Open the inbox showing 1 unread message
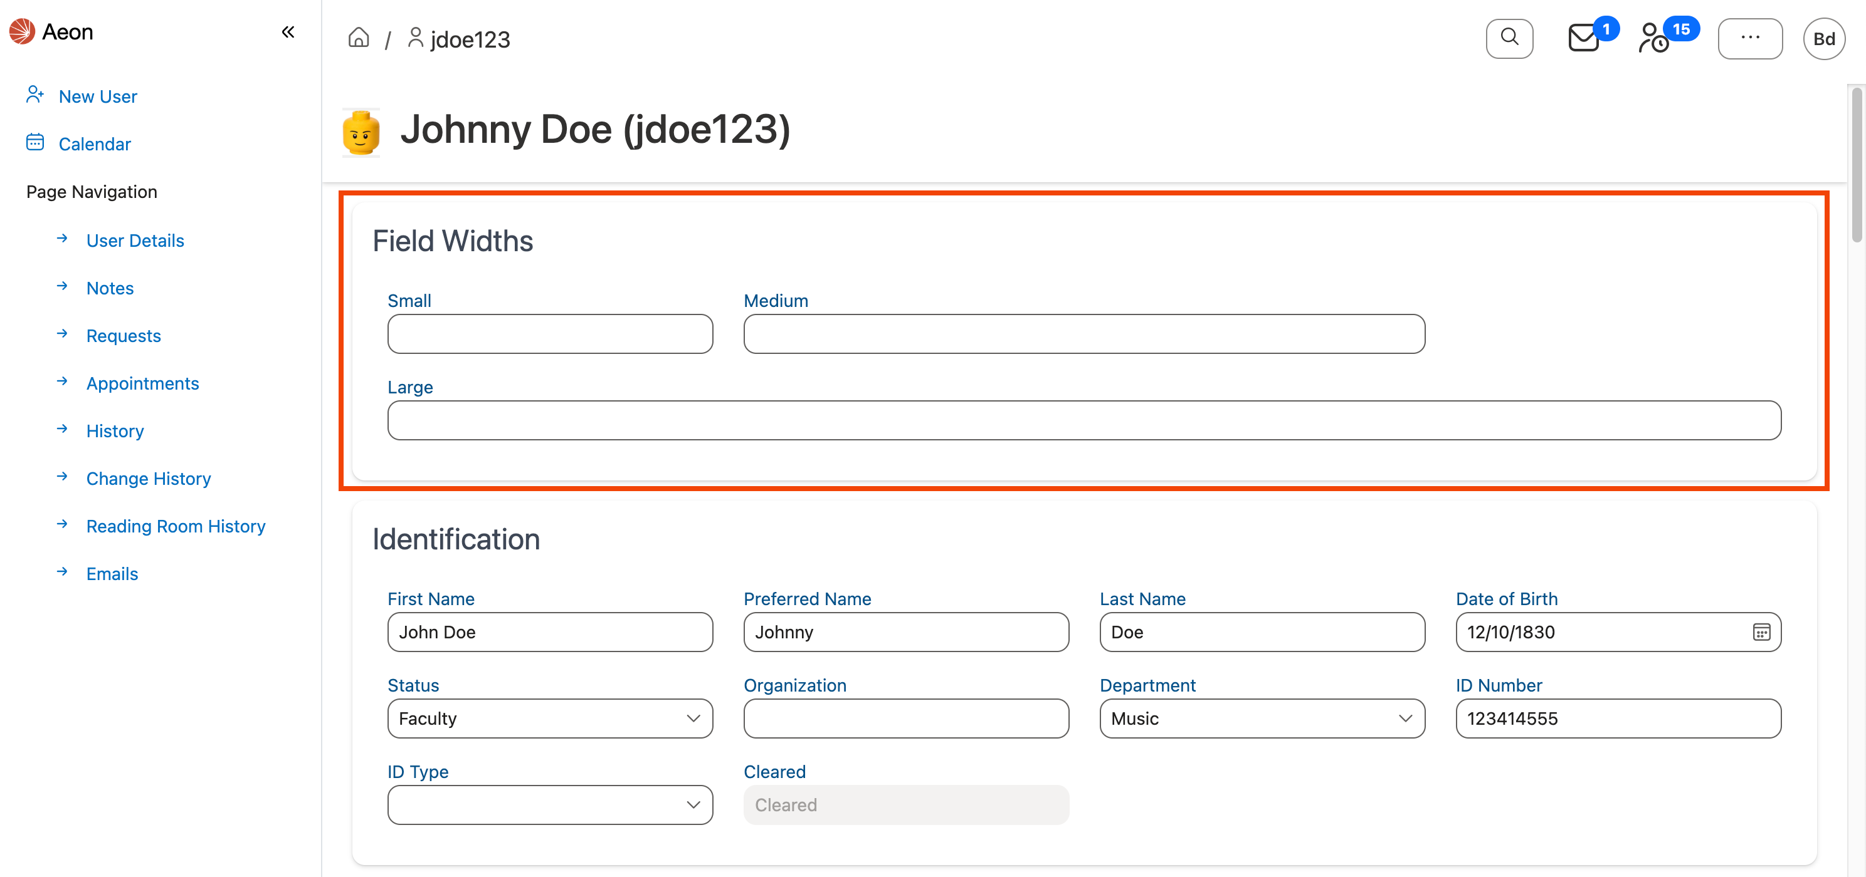Image resolution: width=1866 pixels, height=877 pixels. tap(1583, 38)
